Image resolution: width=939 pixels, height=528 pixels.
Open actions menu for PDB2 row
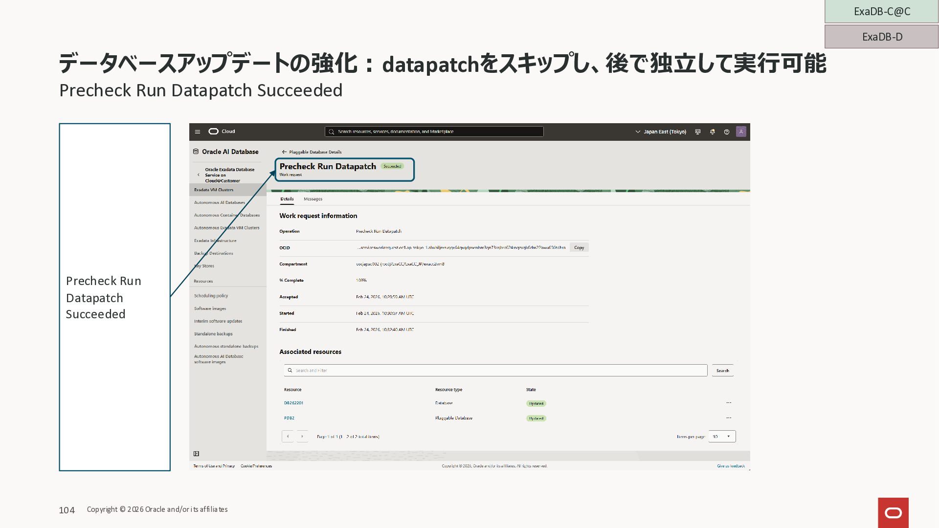click(x=729, y=418)
